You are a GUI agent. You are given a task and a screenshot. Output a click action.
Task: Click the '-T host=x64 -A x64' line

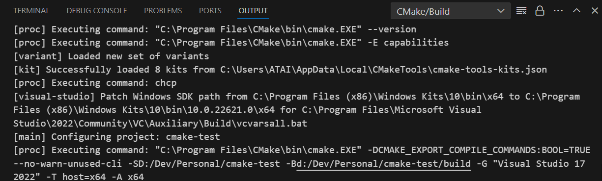[x=79, y=176]
